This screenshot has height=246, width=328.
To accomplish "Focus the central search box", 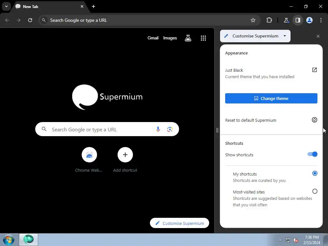I will [x=107, y=129].
